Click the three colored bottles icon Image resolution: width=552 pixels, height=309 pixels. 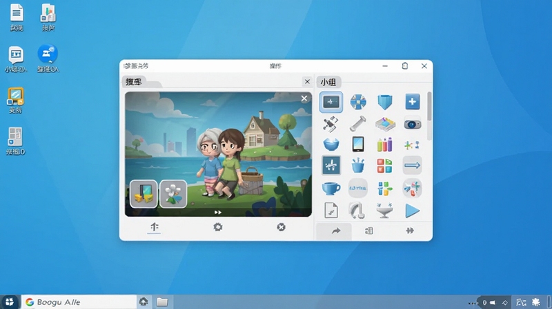coord(385,145)
